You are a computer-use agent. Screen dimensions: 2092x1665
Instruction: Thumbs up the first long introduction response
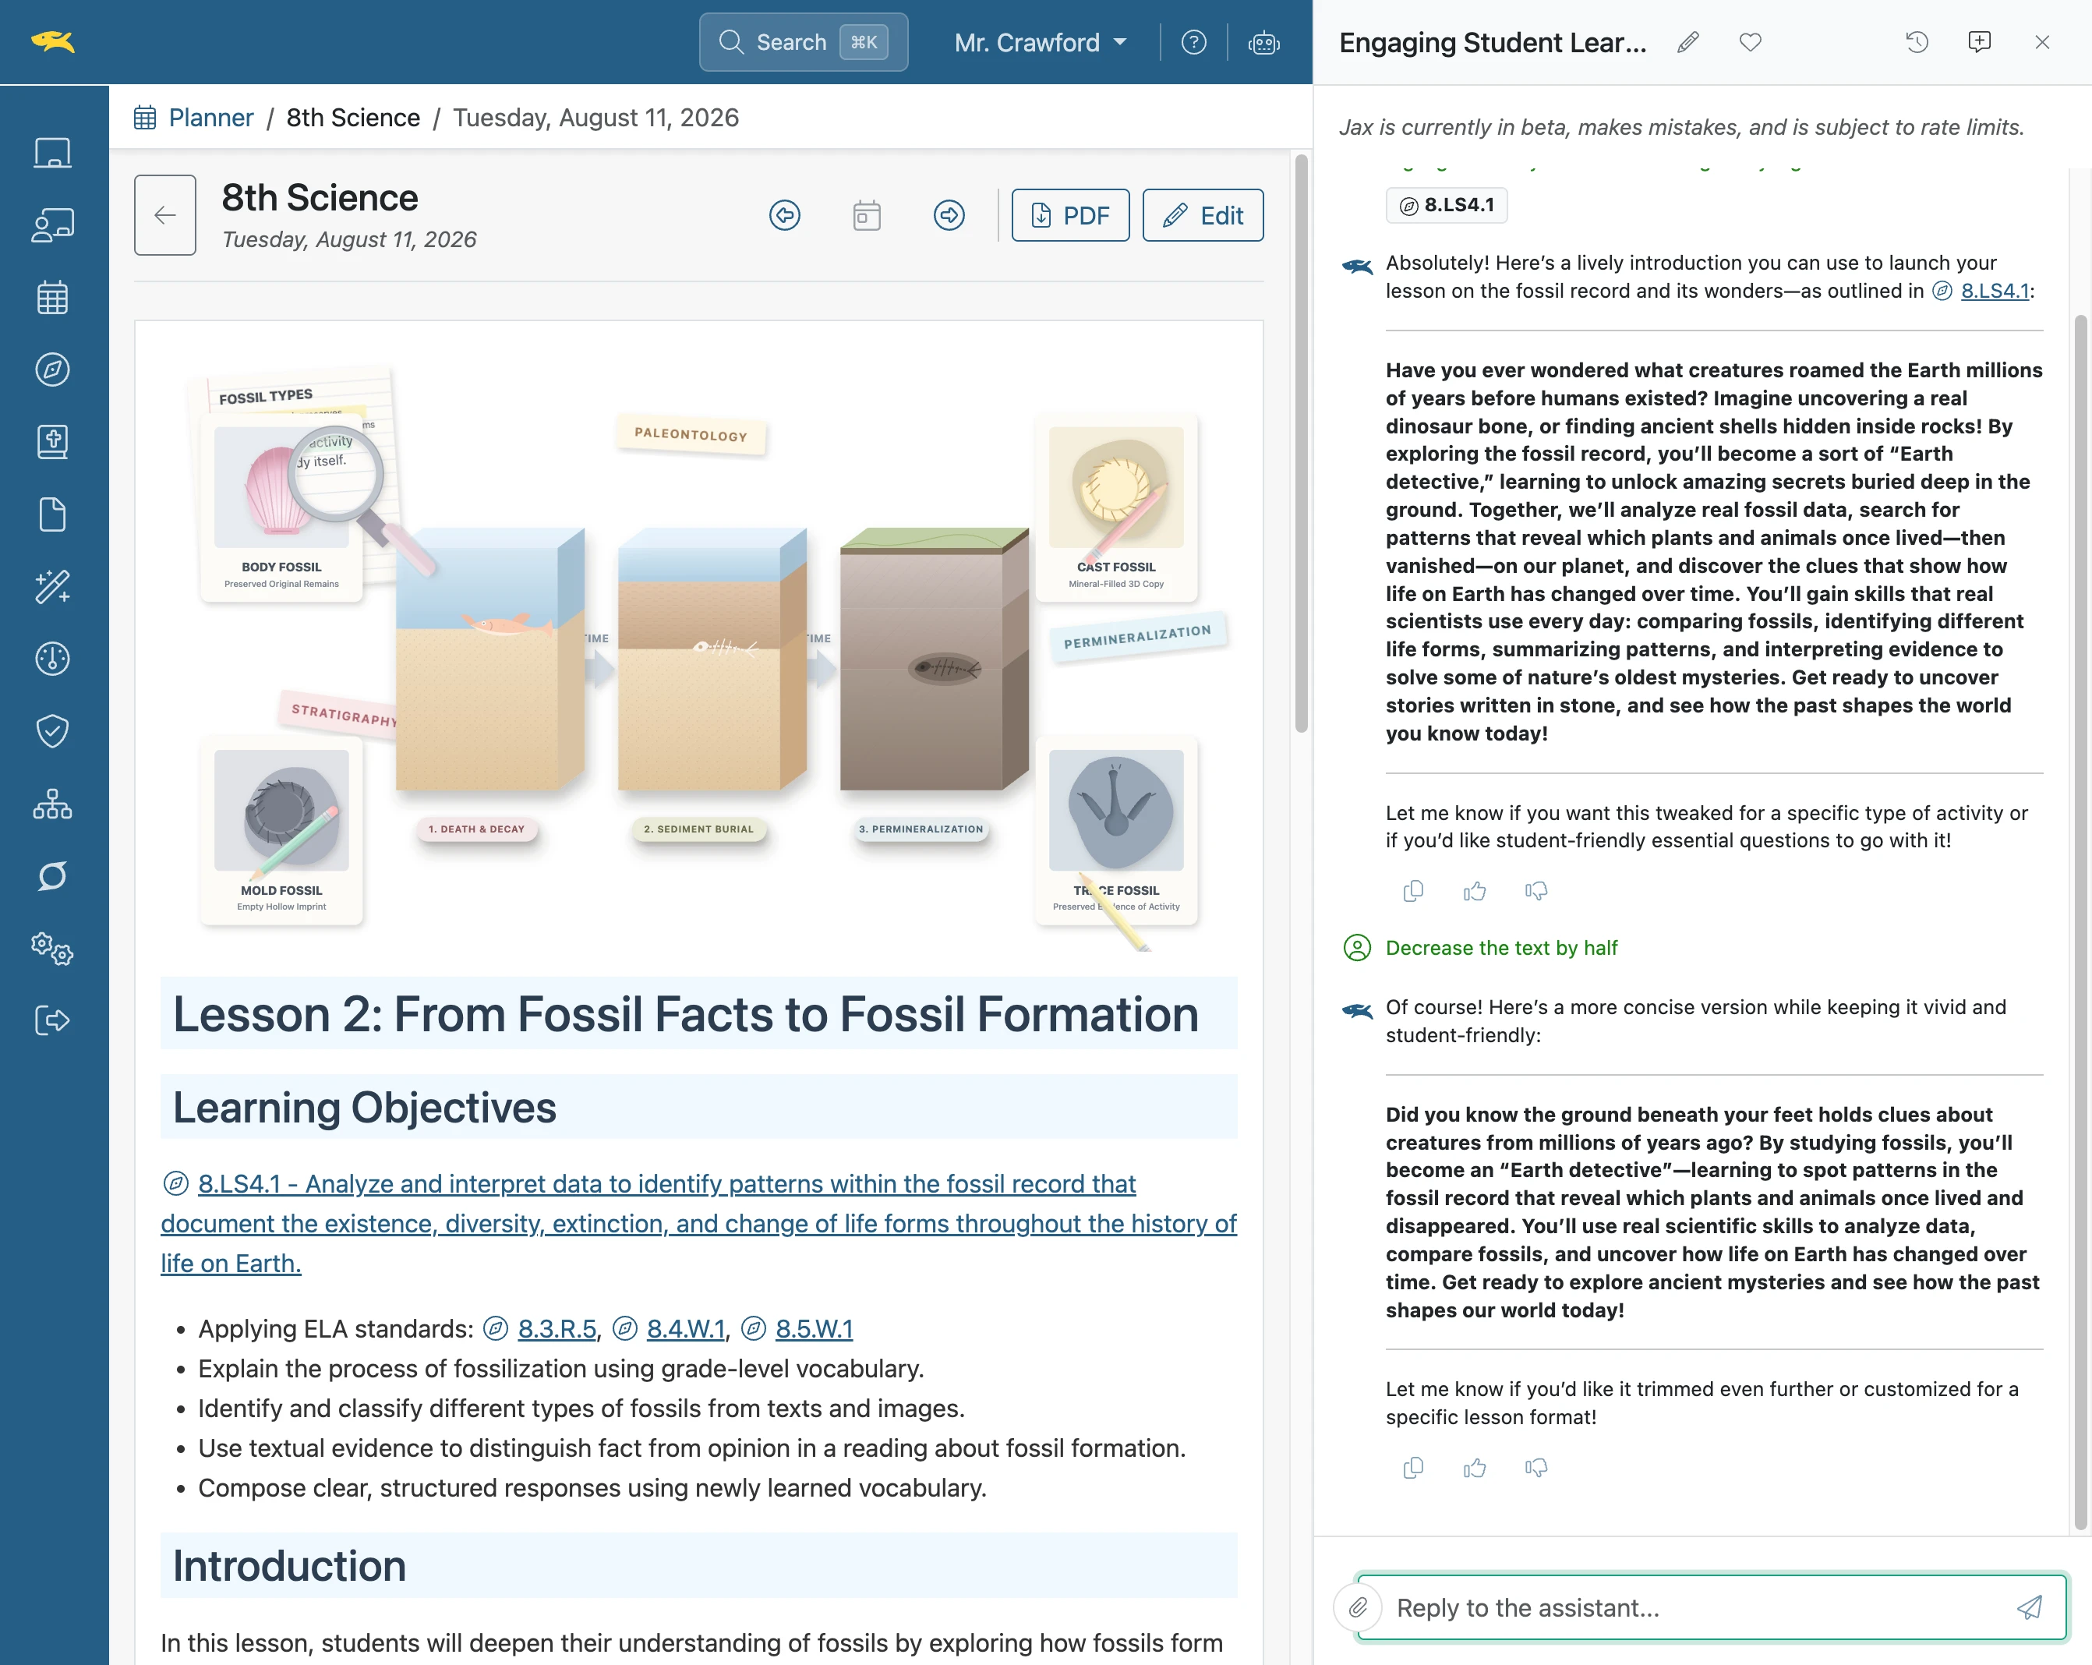(1475, 891)
